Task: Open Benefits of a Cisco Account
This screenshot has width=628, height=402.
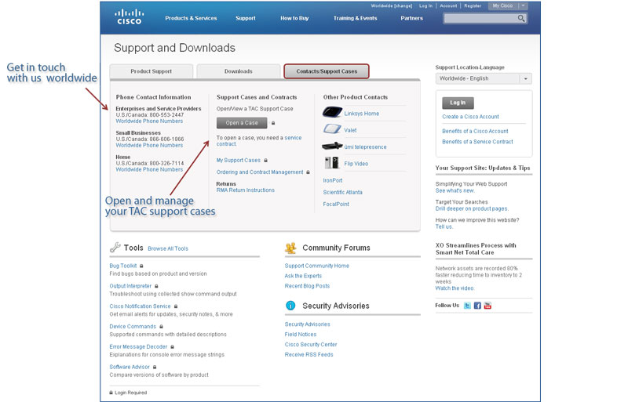Action: [475, 131]
